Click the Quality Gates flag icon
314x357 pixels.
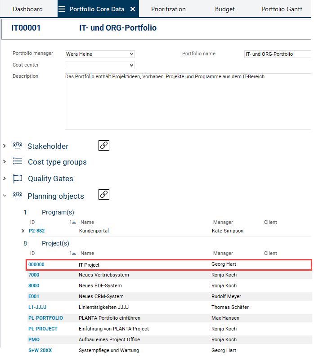coord(18,178)
